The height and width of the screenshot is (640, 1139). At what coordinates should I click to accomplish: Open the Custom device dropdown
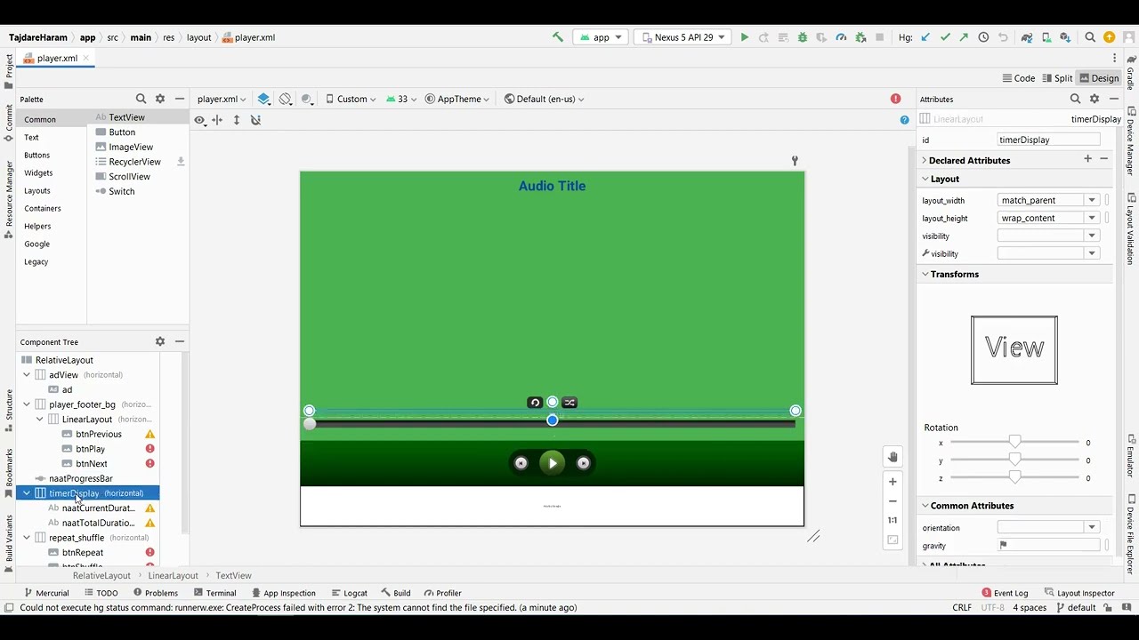click(351, 99)
